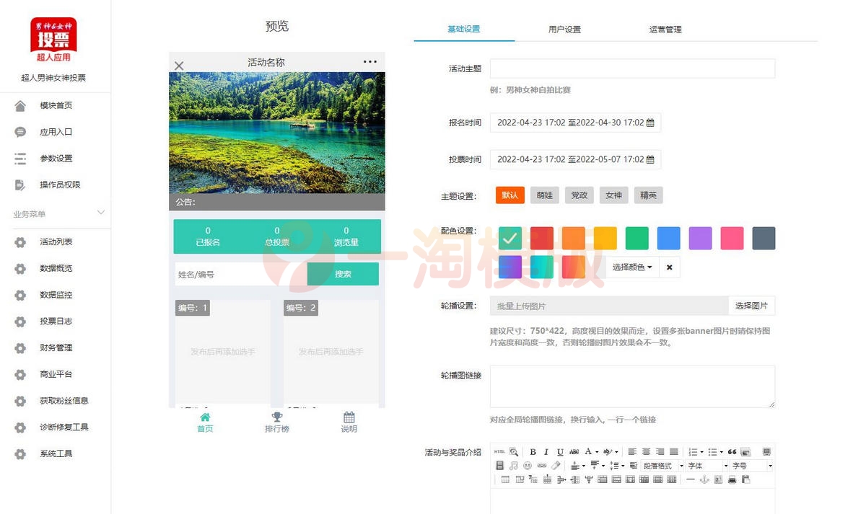
Task: Click the trophy icon for 排行榜
Action: tap(276, 417)
